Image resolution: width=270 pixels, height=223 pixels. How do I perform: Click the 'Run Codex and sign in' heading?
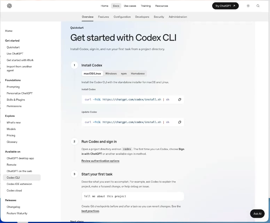(x=99, y=142)
